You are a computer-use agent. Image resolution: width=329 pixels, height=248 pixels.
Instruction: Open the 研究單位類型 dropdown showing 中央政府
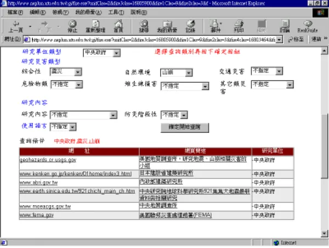pyautogui.click(x=102, y=53)
